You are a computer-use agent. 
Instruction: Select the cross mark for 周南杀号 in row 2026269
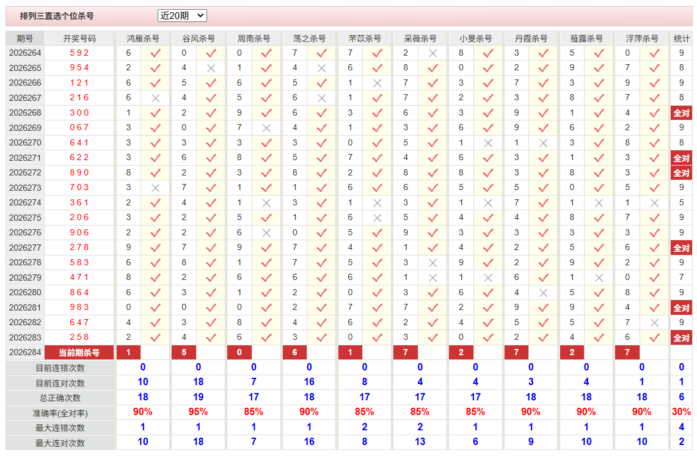point(266,128)
